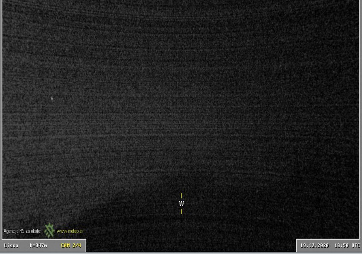Click the h=947m altitude label

38,245
